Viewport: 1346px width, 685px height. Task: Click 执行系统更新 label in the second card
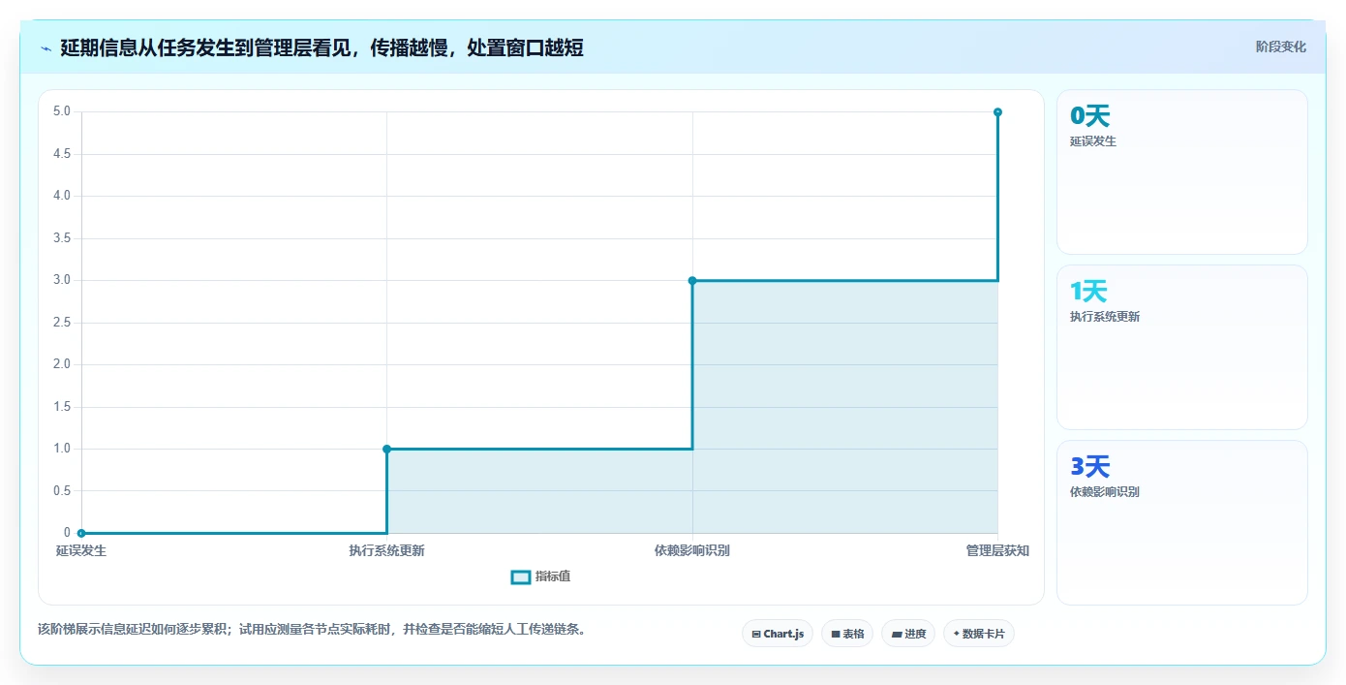[1105, 317]
